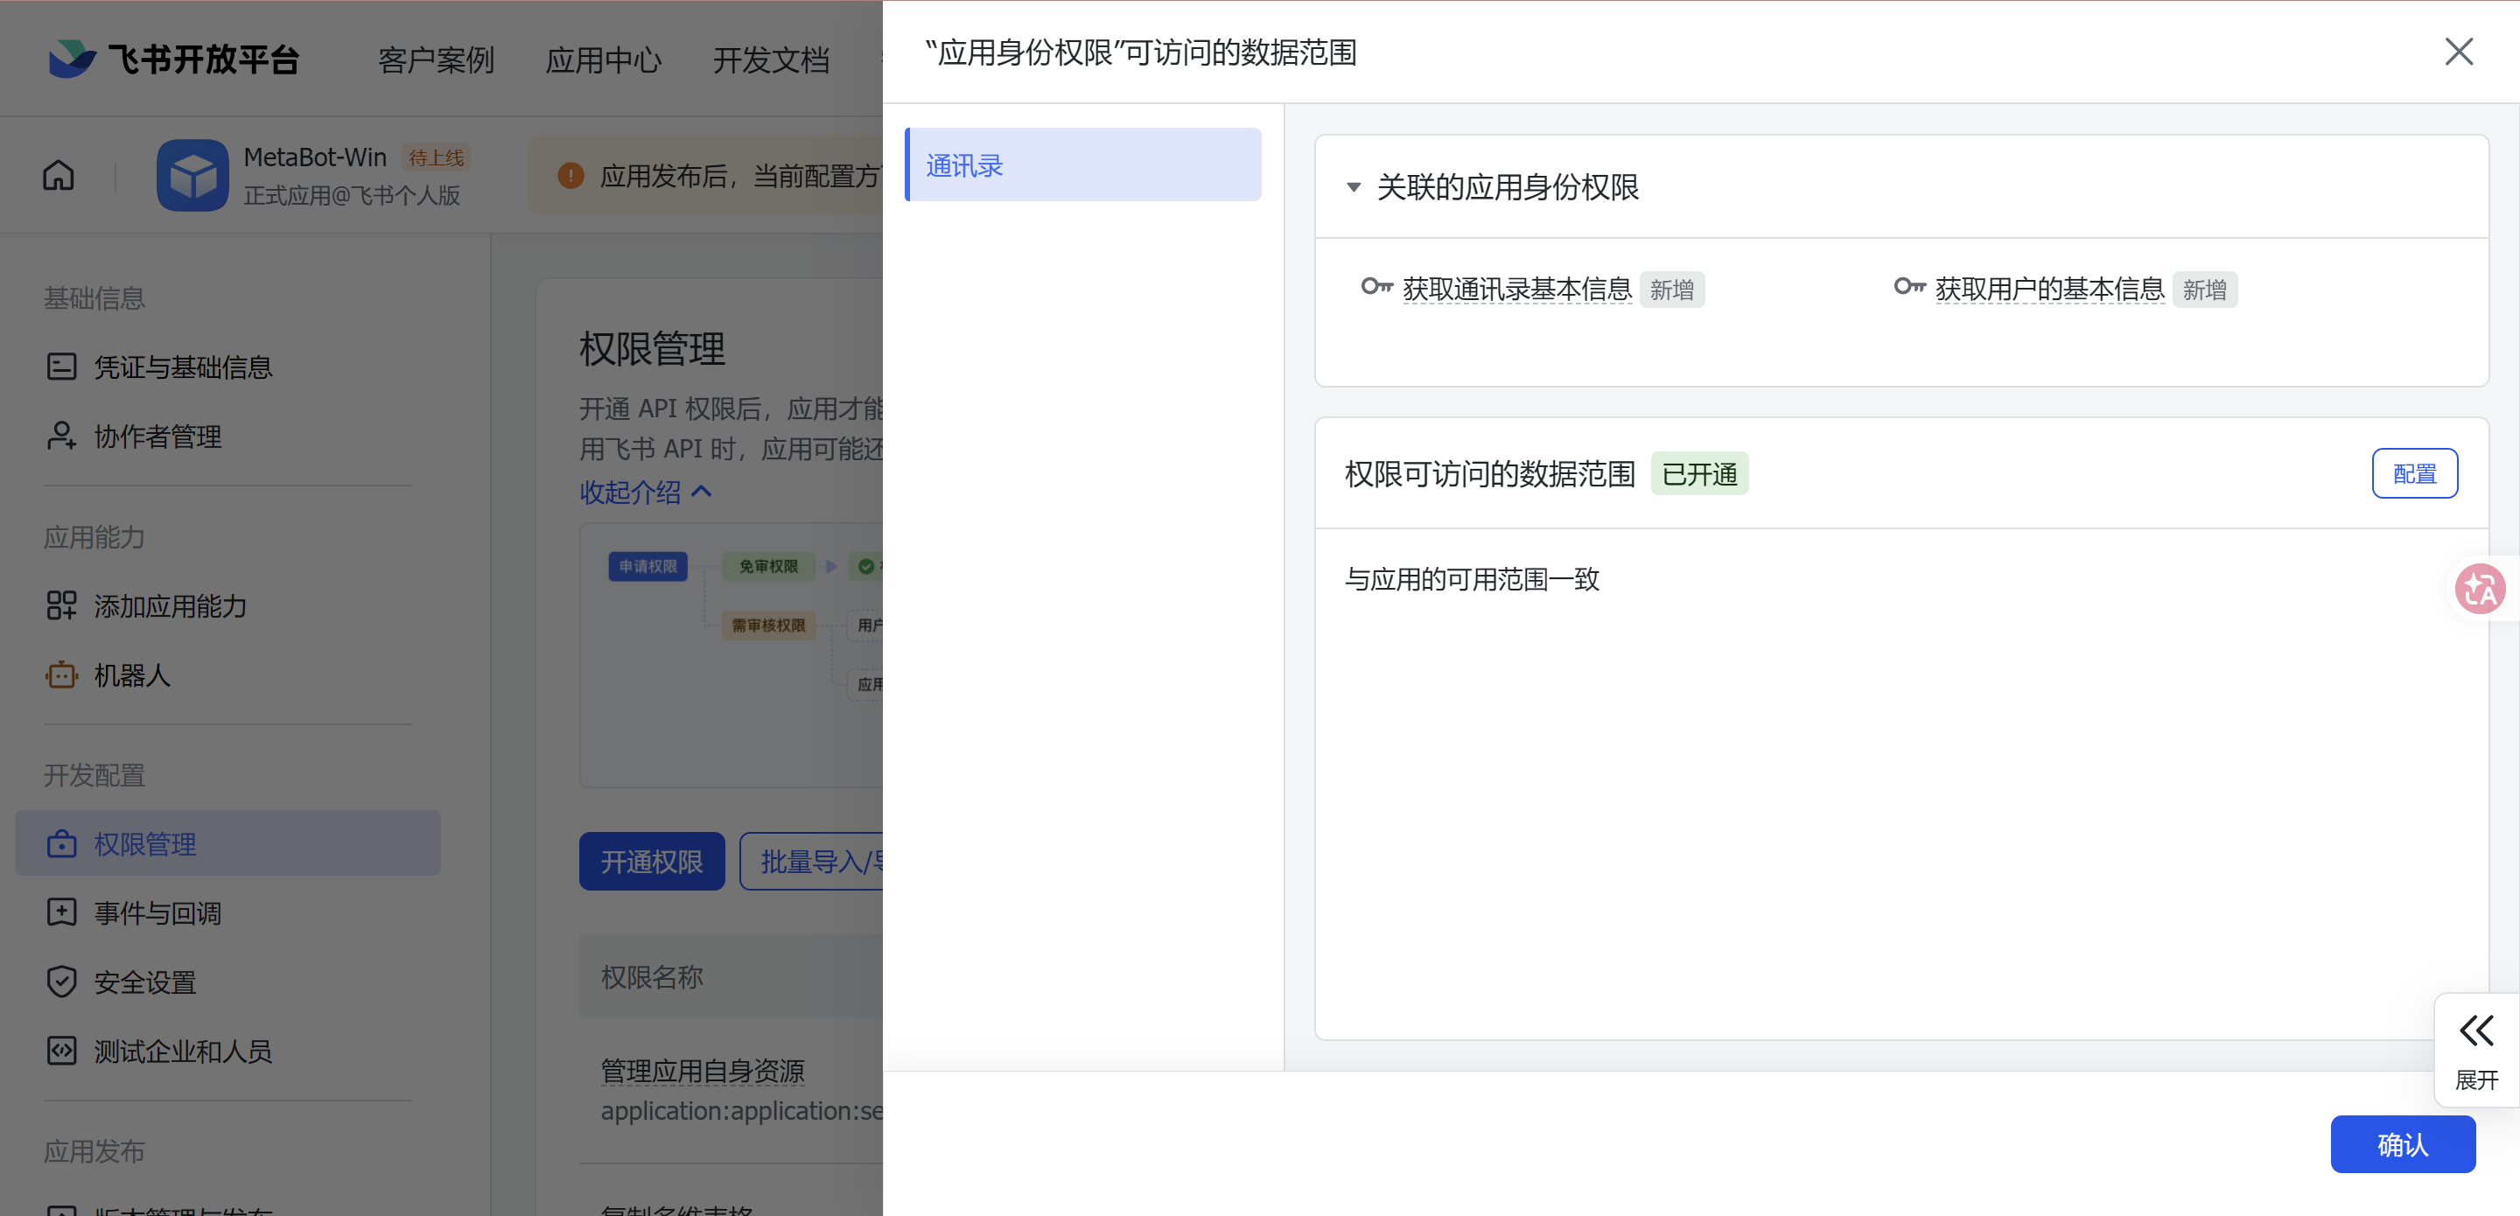Open 机器人 in the sidebar
This screenshot has width=2520, height=1216.
tap(132, 675)
